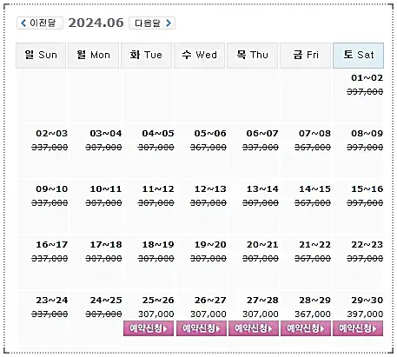Click the 307,000 price under 26~27
Viewport: 397px width, 357px height.
(208, 314)
